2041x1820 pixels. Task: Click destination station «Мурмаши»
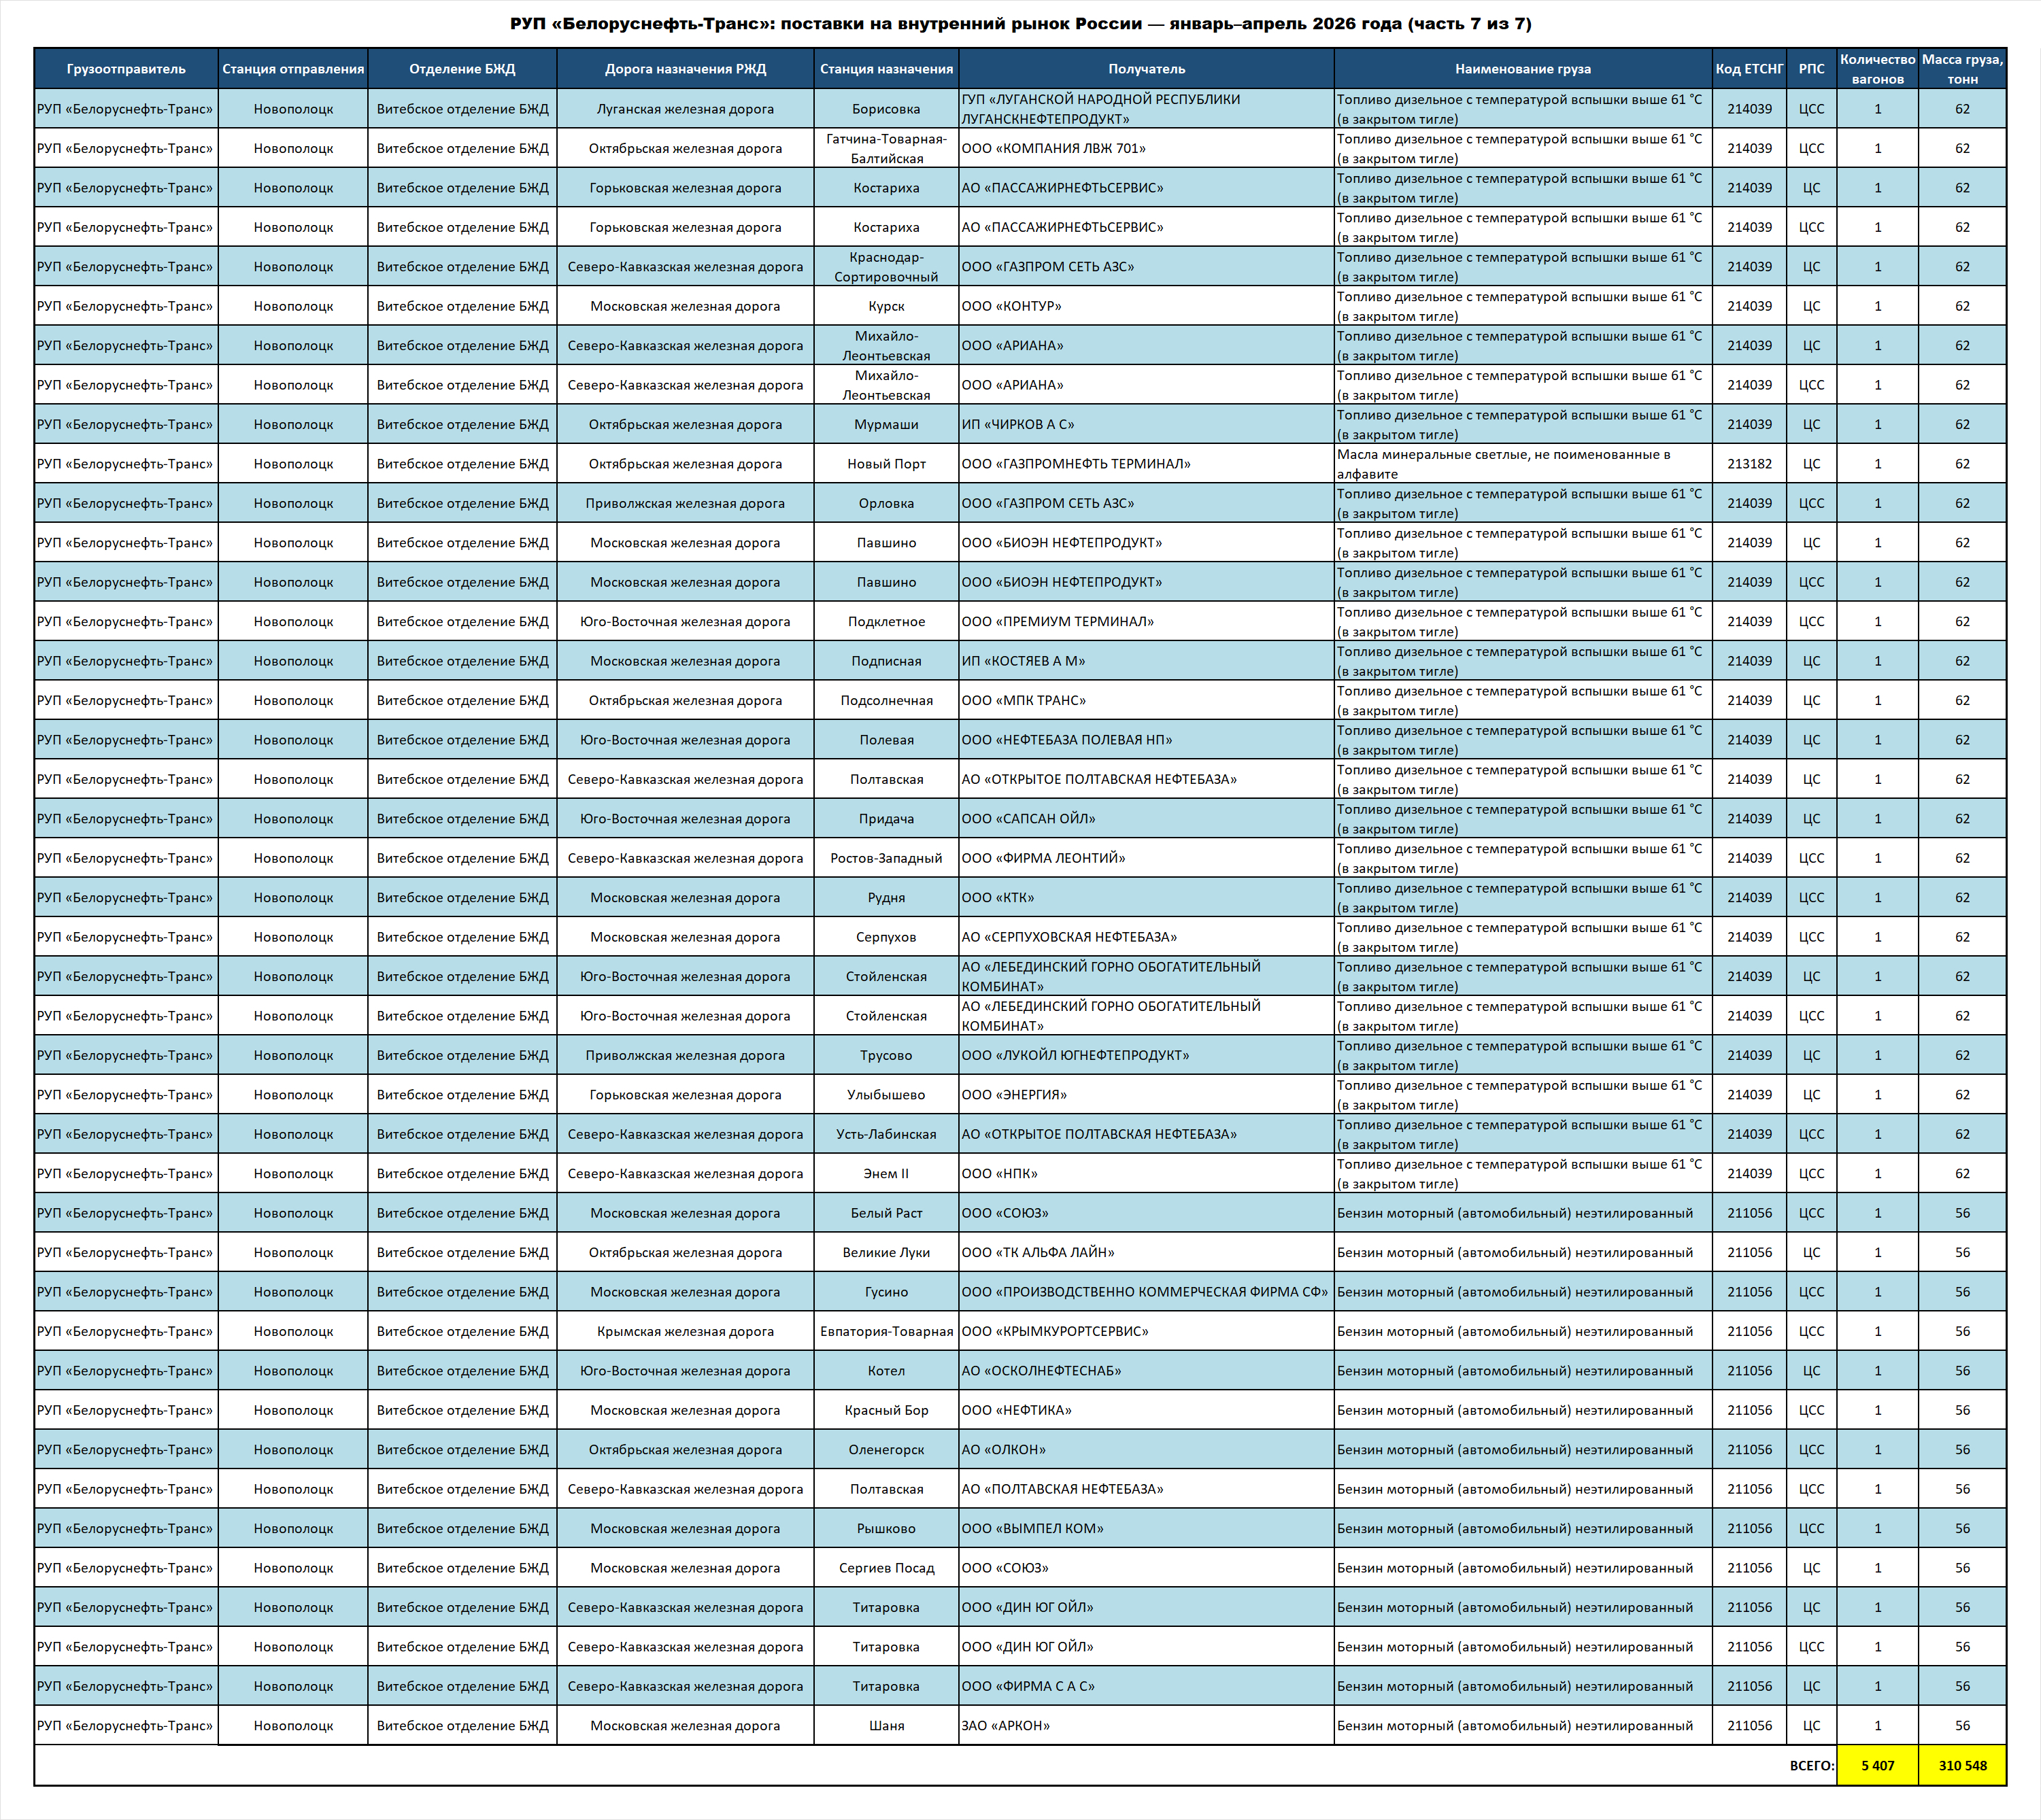pyautogui.click(x=886, y=424)
